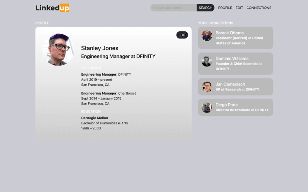Viewport: 308px width, 192px height.
Task: Select Dominic Williams connection name
Action: (x=232, y=58)
